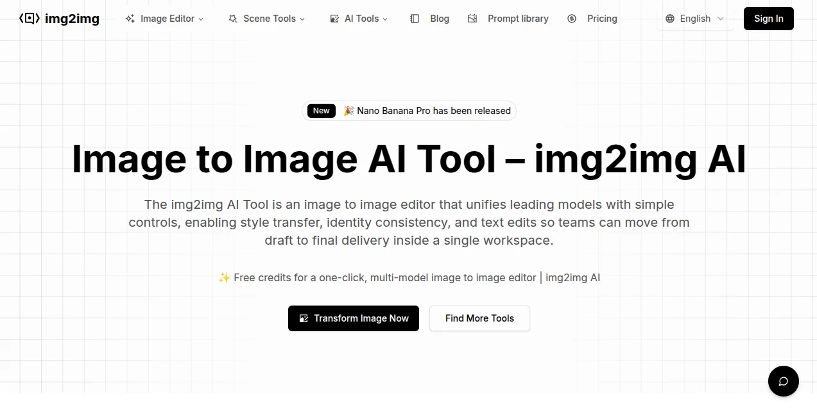817x417 pixels.
Task: Open the English language dropdown
Action: point(695,19)
